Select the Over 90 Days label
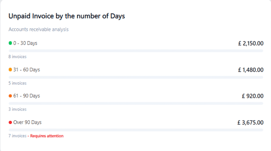 tap(27, 122)
